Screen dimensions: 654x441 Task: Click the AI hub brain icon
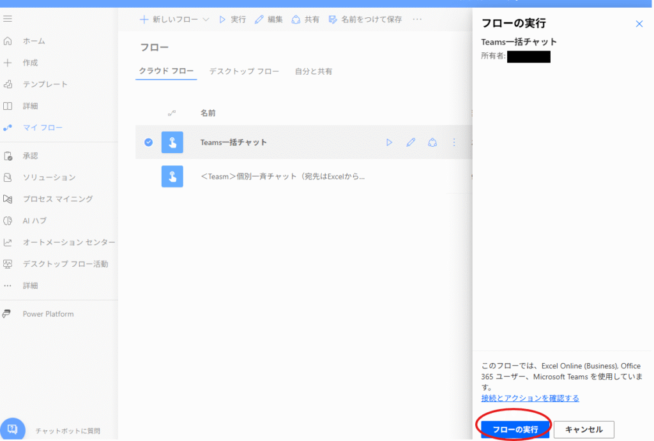pos(8,221)
